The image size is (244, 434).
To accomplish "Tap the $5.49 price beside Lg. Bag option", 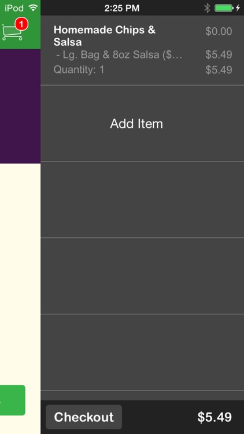I will (219, 55).
